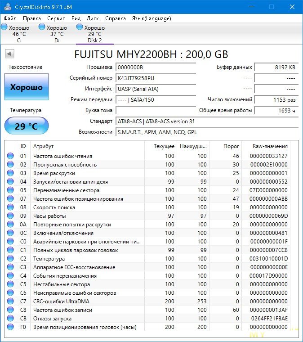Click the previous disk arrow button

9,54
